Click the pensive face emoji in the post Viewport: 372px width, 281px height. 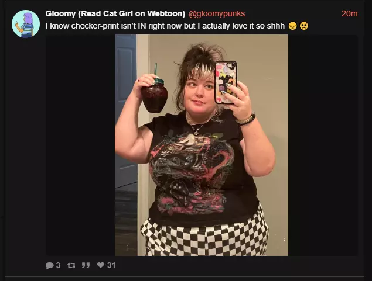tap(293, 26)
